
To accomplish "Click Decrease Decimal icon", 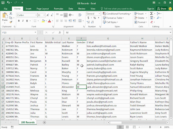I will [x=92, y=22].
